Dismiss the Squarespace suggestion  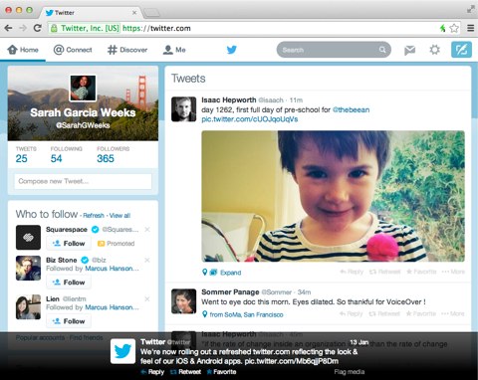(147, 230)
